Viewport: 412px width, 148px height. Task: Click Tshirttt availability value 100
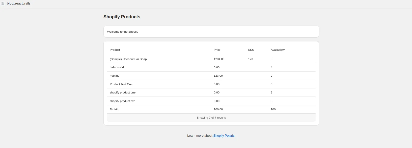(x=273, y=109)
